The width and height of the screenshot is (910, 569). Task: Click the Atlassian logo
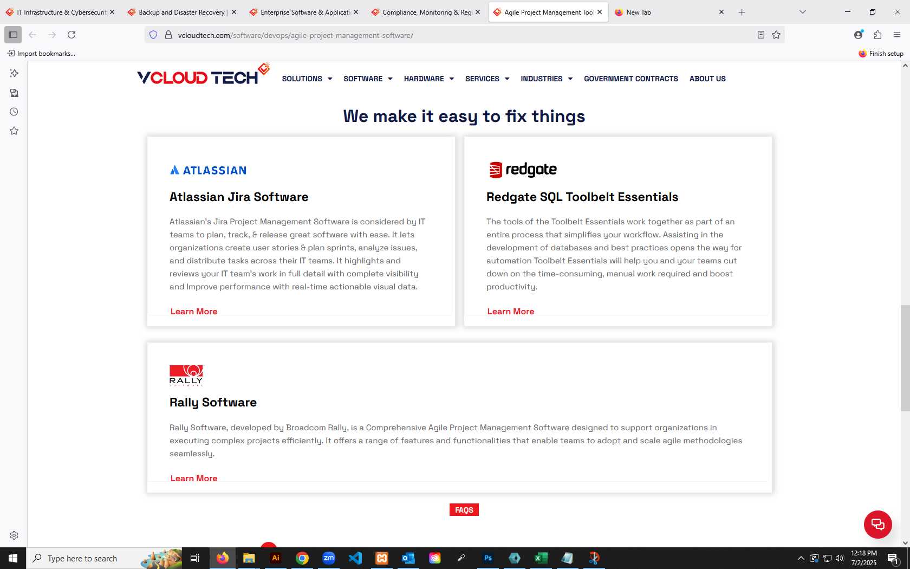click(x=208, y=170)
